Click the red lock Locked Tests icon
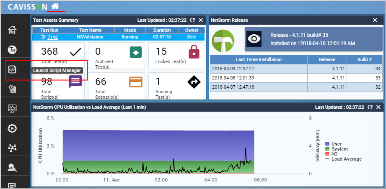This screenshot has width=386, height=189. pyautogui.click(x=194, y=52)
